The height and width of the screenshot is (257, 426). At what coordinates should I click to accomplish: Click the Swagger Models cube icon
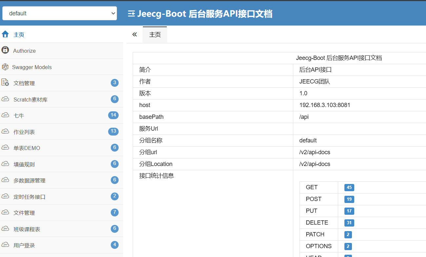click(x=5, y=67)
